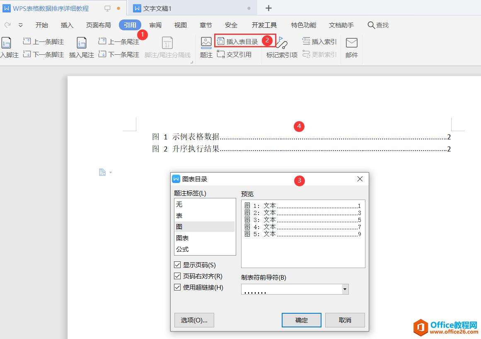Click 确定 button in dialog

[301, 320]
